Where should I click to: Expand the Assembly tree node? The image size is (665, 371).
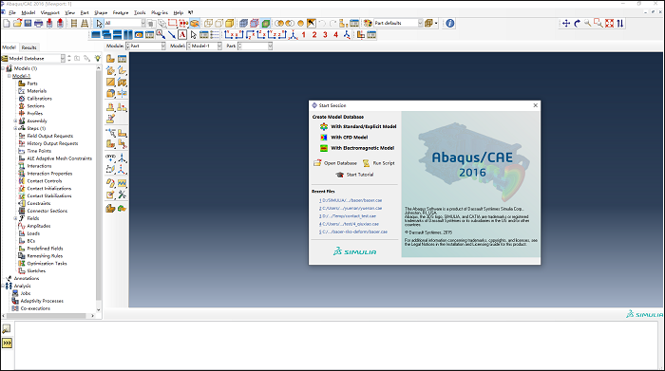point(15,121)
